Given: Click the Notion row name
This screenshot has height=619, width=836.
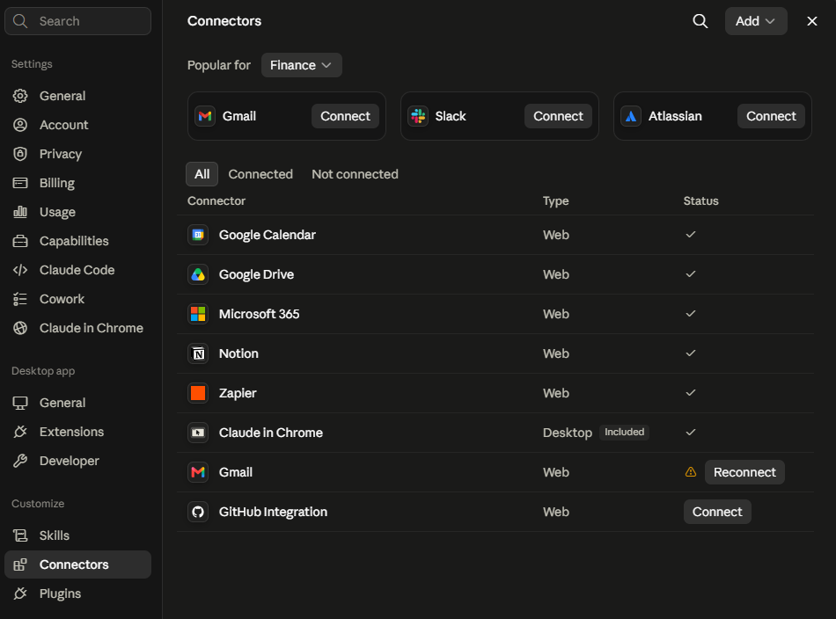Looking at the screenshot, I should 238,353.
